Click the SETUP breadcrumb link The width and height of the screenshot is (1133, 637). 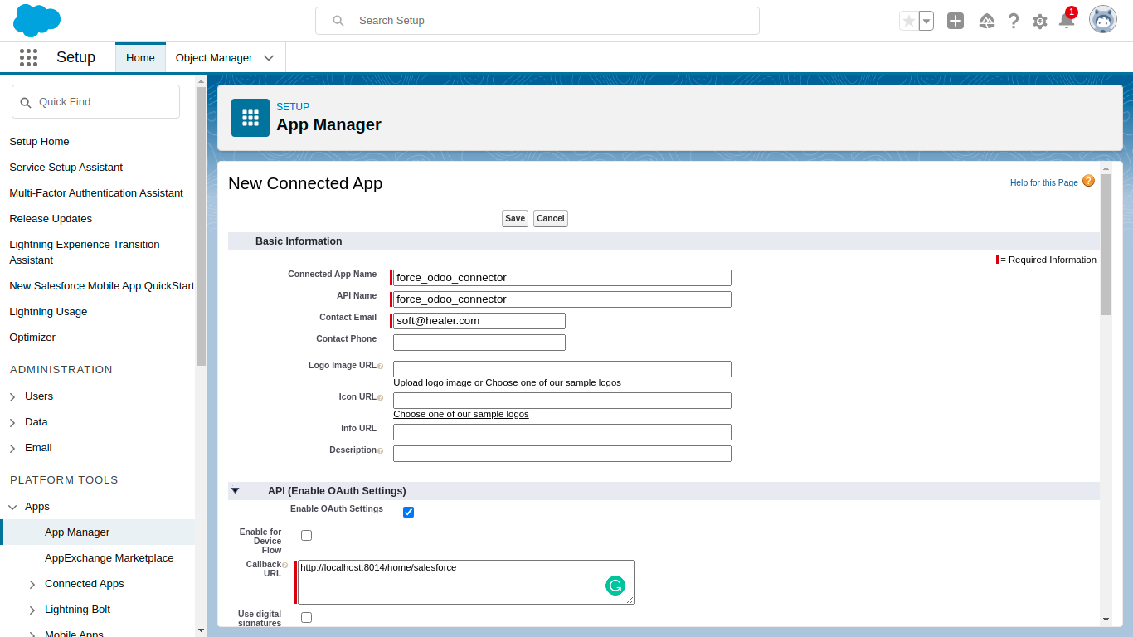(x=293, y=107)
